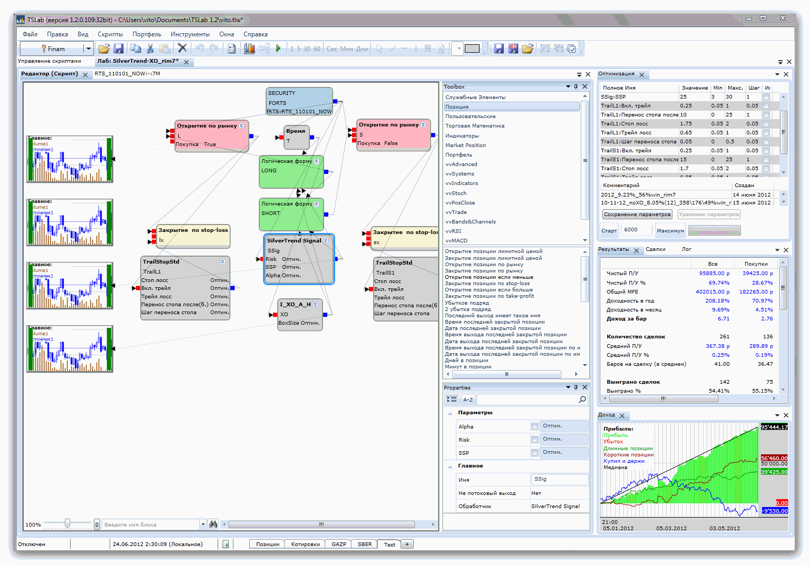Adjust the editor zoom slider handle
The image size is (810, 565).
(x=67, y=523)
